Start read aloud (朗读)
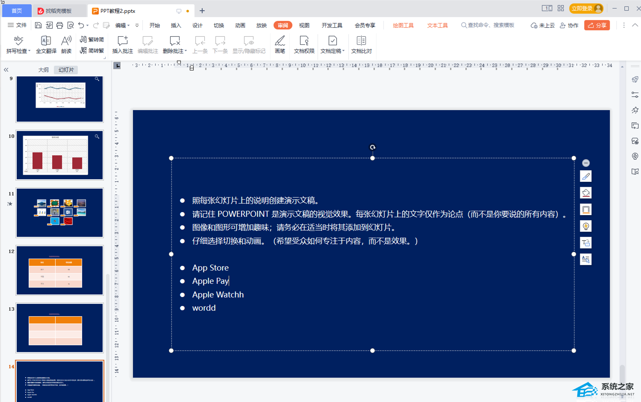This screenshot has height=402, width=641. click(66, 44)
